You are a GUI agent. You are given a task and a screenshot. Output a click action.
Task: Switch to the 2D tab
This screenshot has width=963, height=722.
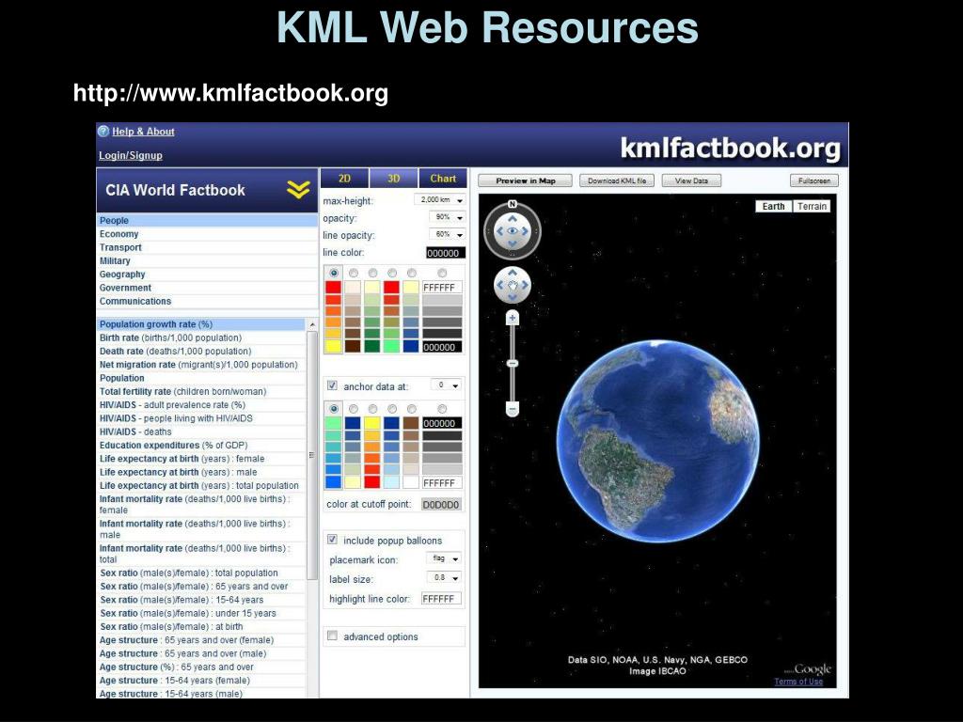tap(344, 179)
